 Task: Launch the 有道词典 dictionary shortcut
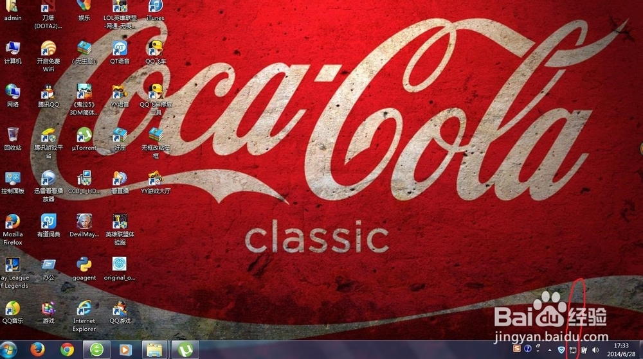point(48,225)
